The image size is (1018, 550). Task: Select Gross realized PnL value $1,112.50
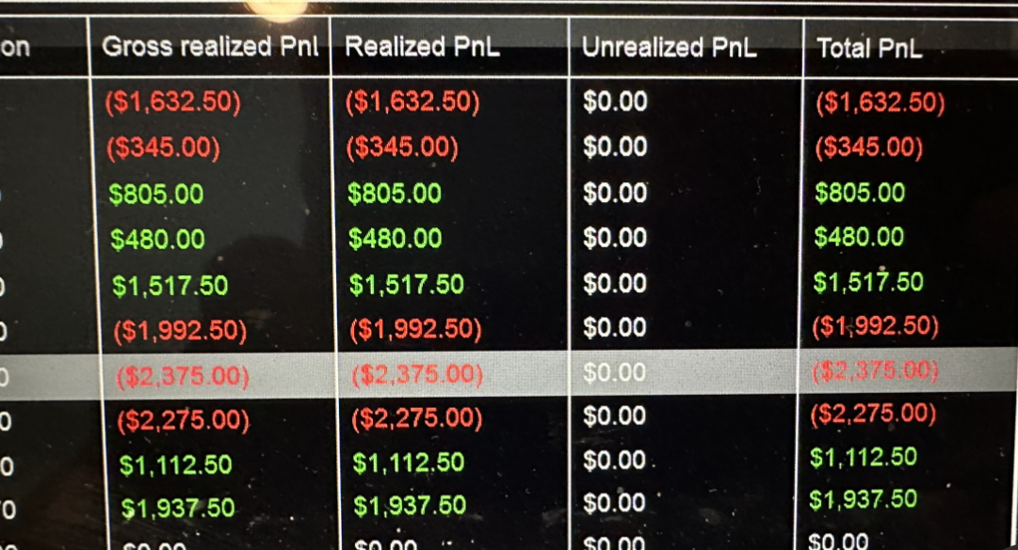(175, 465)
